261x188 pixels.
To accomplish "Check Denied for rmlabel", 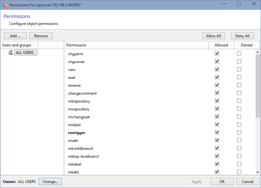I will coord(239,125).
